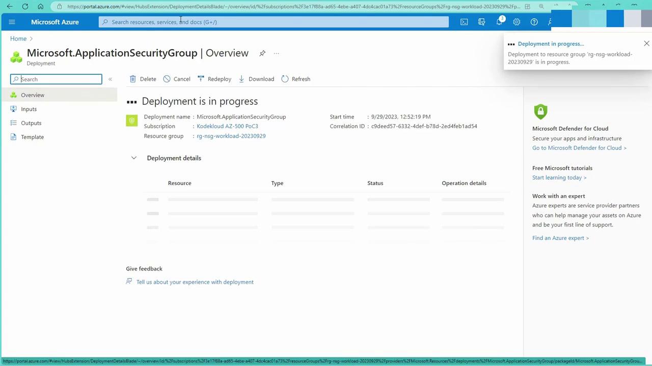
Task: Click browser back arrow
Action: coord(10,6)
